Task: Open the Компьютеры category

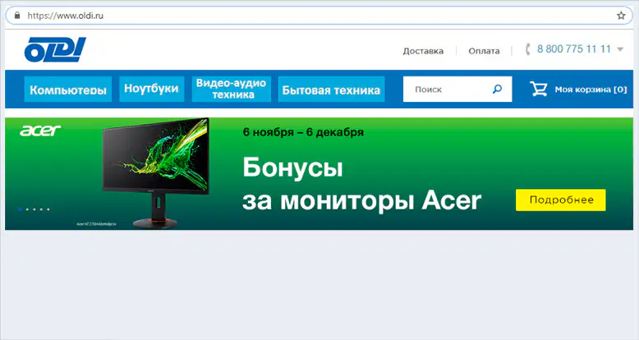Action: click(68, 89)
